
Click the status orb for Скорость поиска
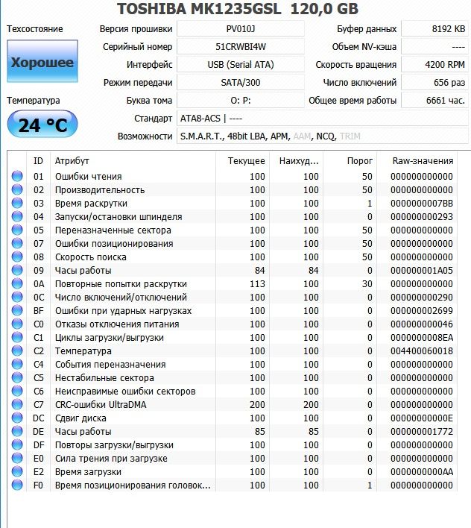[17, 257]
